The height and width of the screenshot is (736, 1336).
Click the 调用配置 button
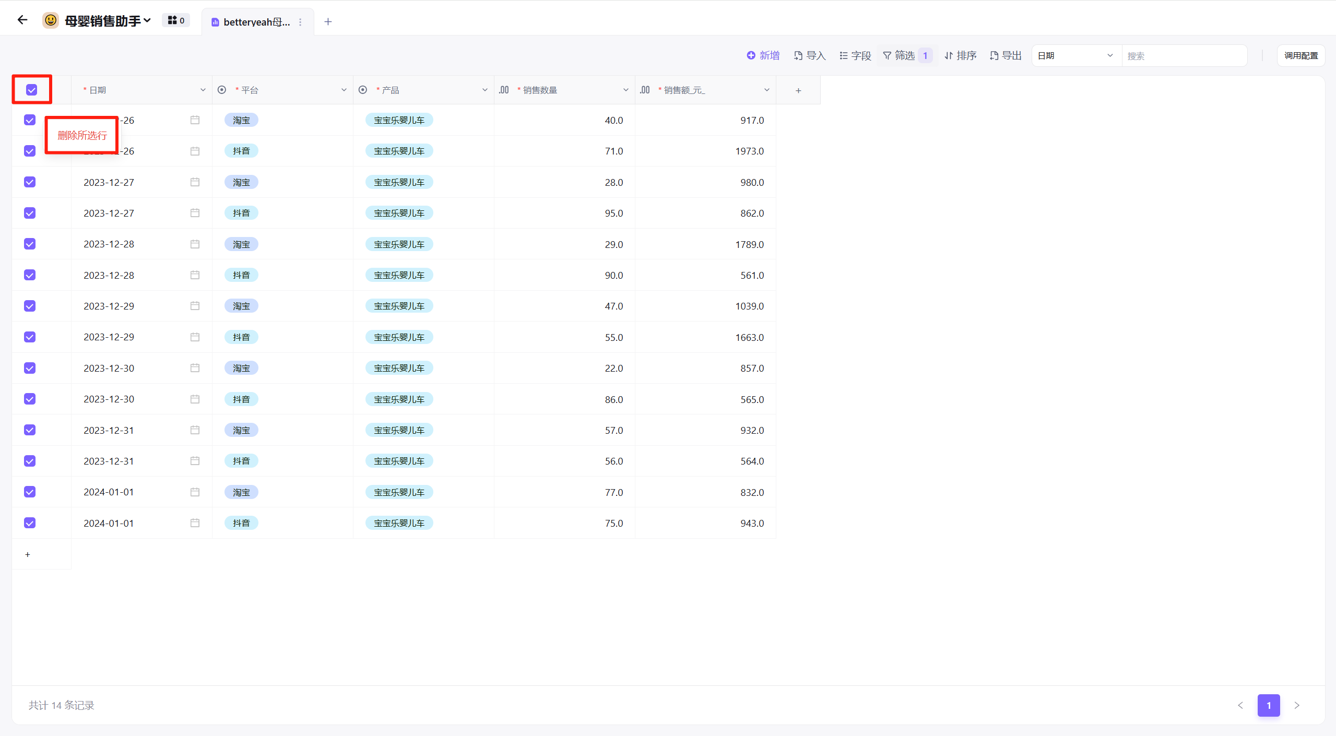[1300, 55]
